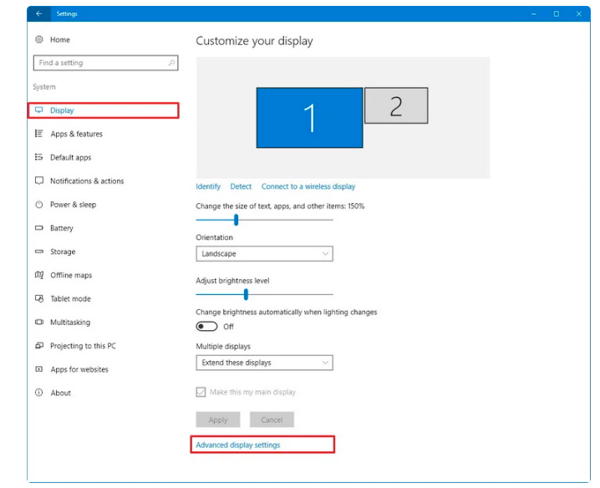Toggle automatic brightness switch
Viewport: 600px width, 488px height.
pyautogui.click(x=206, y=327)
